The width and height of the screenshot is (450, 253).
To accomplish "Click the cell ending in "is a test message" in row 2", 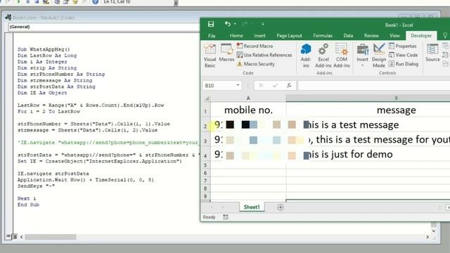I will pos(368,125).
